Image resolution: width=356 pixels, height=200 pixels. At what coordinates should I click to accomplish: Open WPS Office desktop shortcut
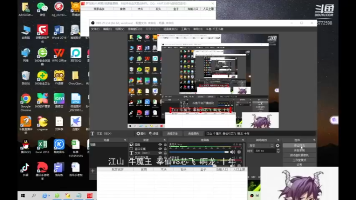click(x=59, y=55)
